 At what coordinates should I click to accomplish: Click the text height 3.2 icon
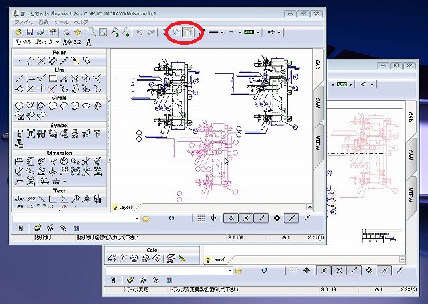72,42
